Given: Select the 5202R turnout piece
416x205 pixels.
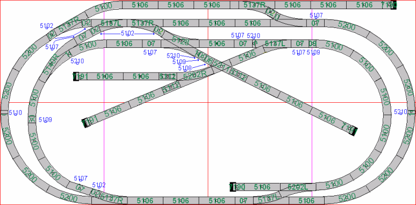Looking at the screenshot, I should click(x=195, y=75).
